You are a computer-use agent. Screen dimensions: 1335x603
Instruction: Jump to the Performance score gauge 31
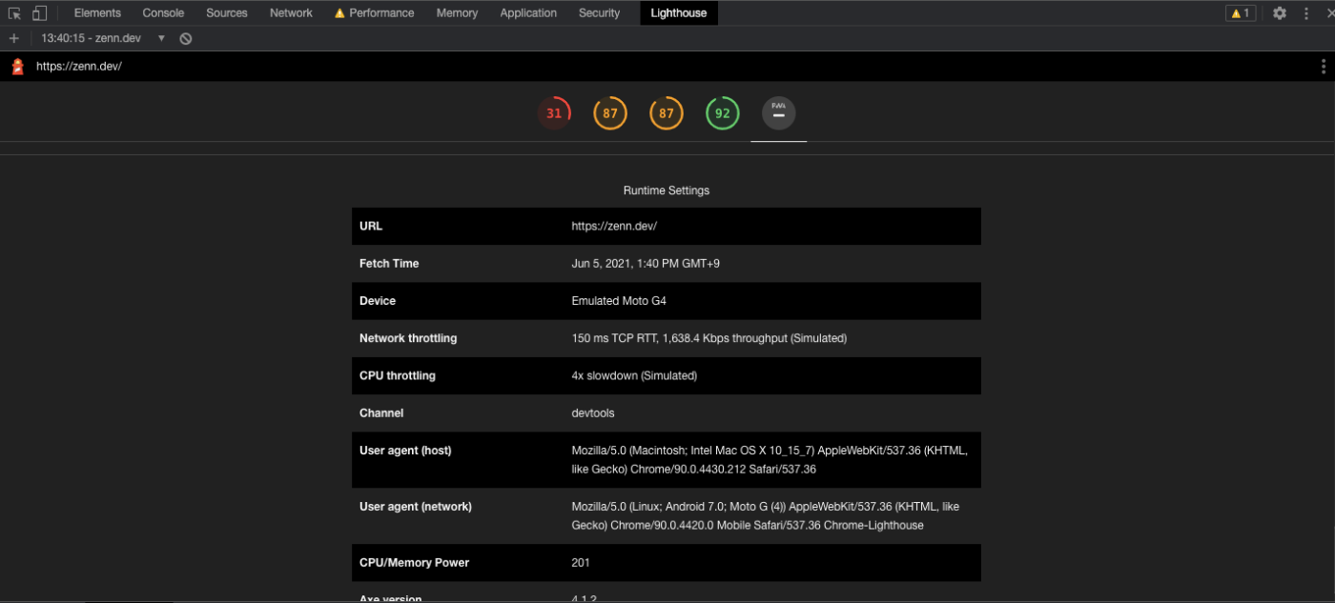point(554,113)
